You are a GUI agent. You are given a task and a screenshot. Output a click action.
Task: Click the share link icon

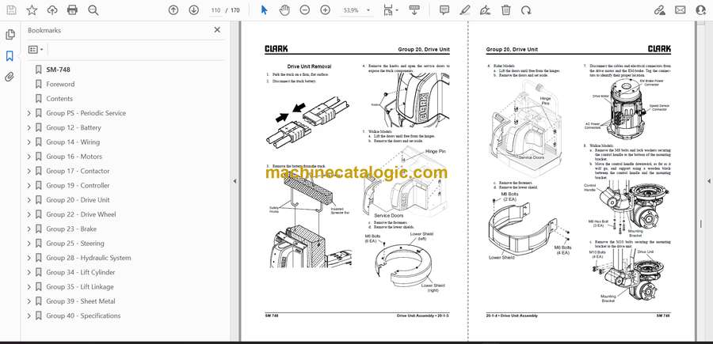point(660,10)
